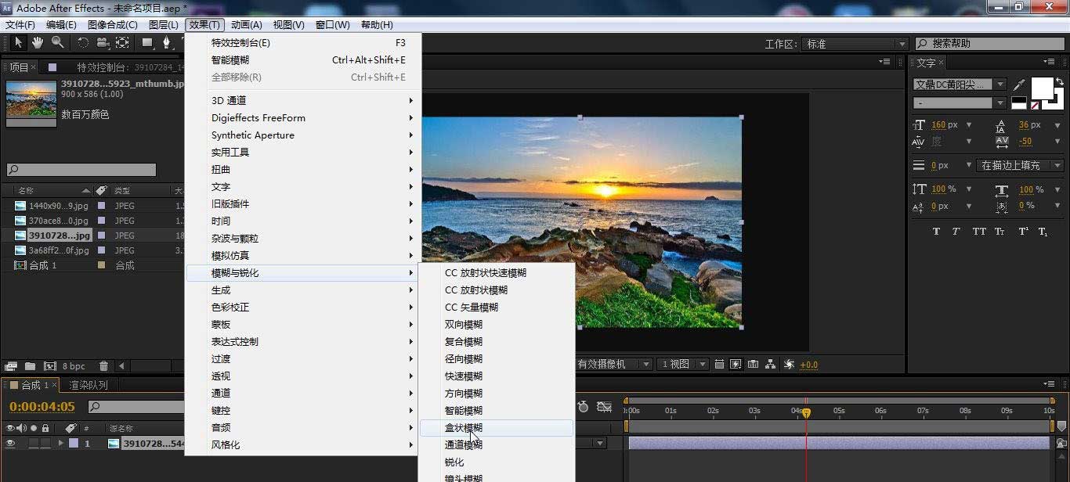Screen dimensions: 1070x482
Task: Apply faux bold text style
Action: pyautogui.click(x=936, y=232)
